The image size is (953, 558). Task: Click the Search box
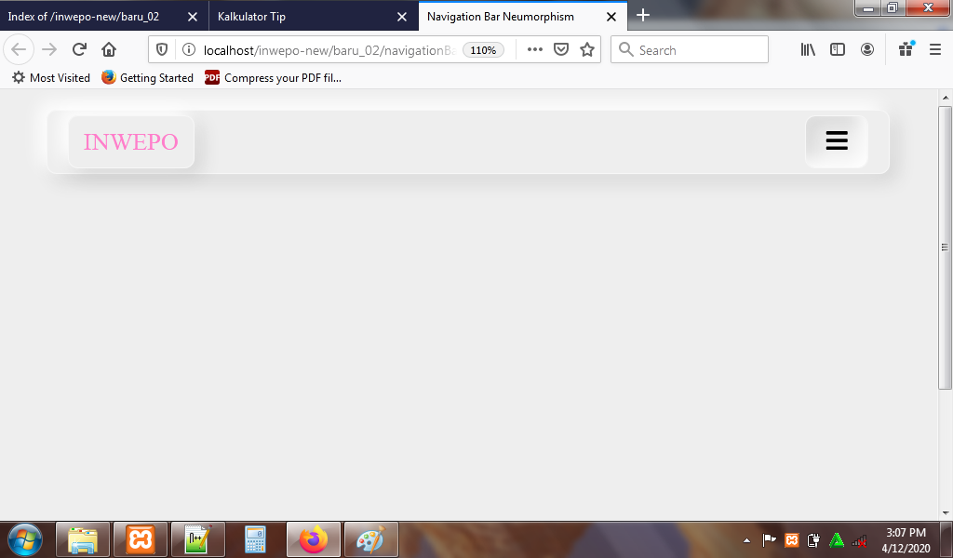tap(690, 50)
